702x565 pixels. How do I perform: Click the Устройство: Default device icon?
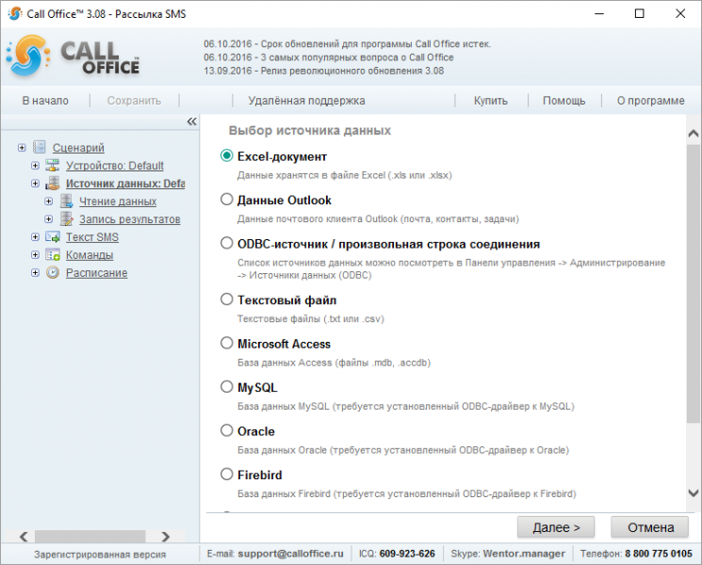[53, 165]
